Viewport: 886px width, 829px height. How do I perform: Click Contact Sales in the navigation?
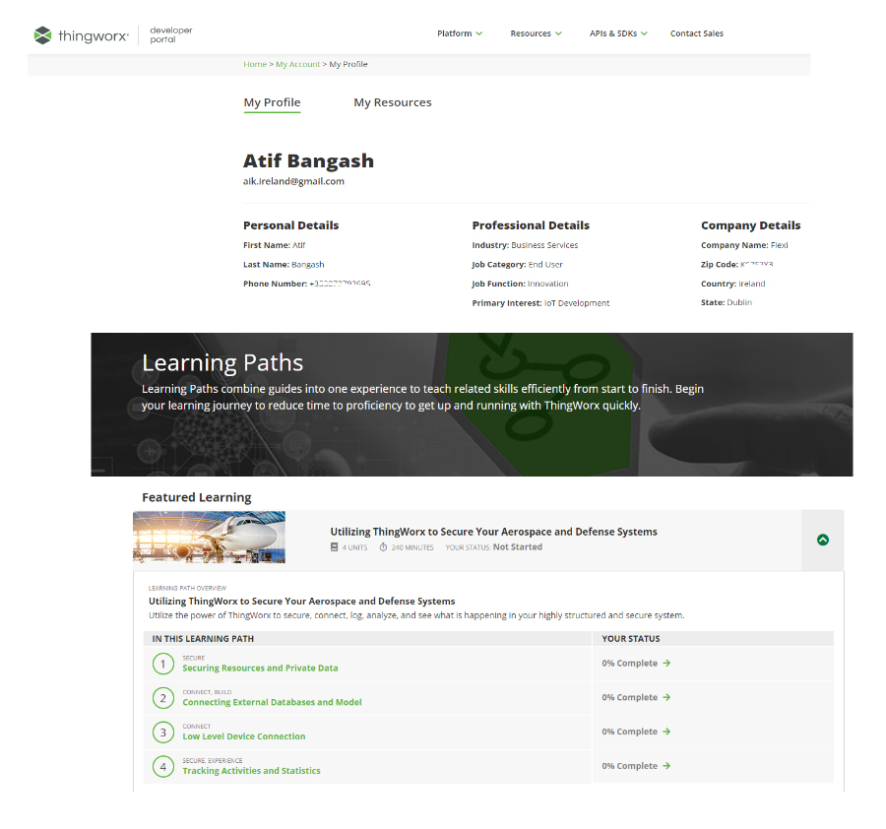[696, 33]
